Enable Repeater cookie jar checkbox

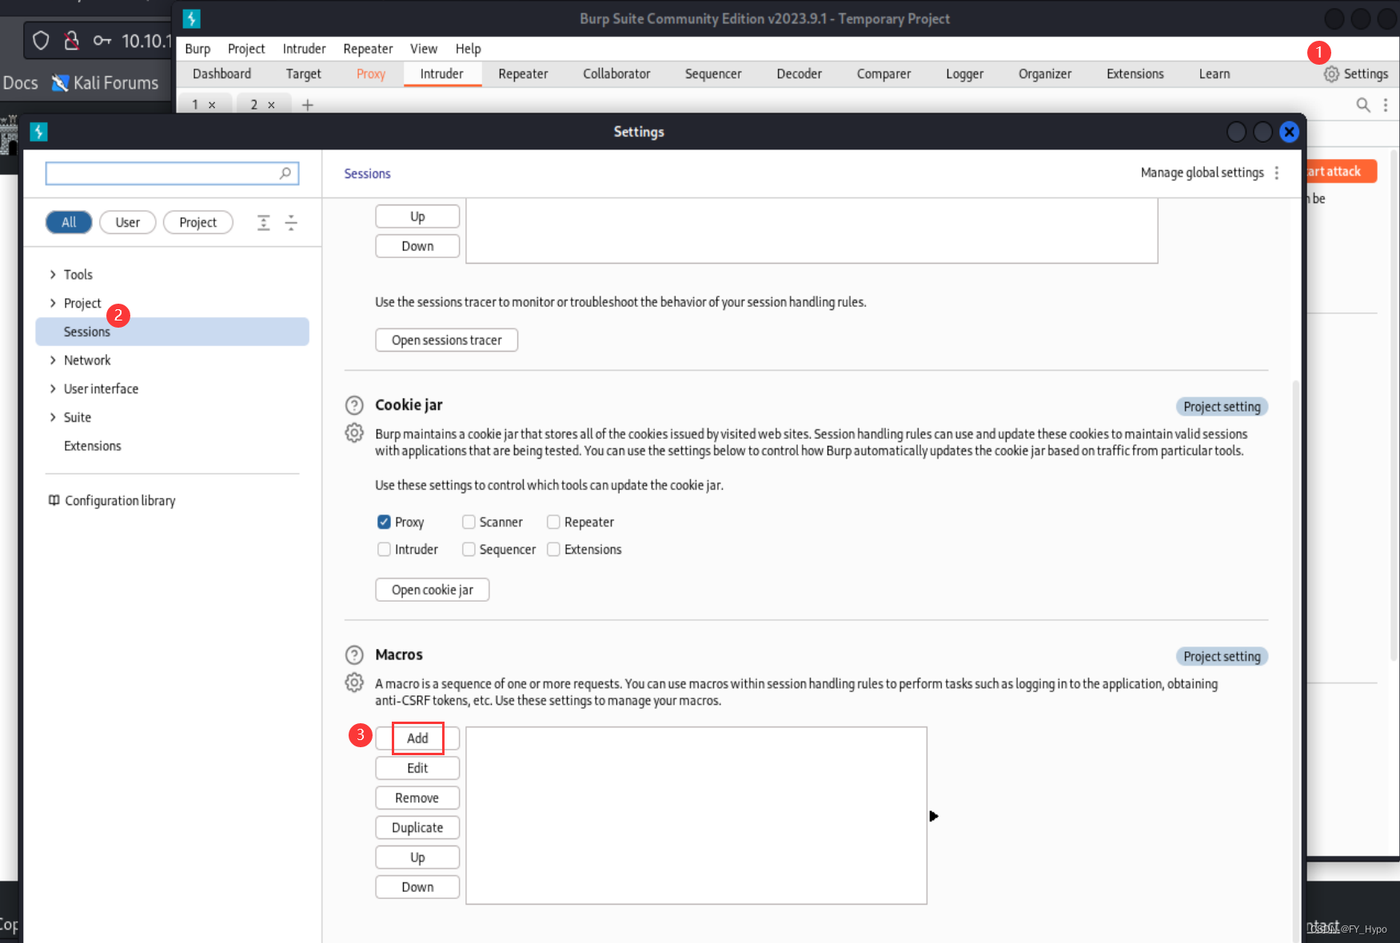pos(553,522)
